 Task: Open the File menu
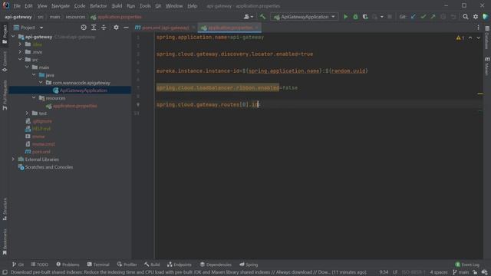click(17, 6)
